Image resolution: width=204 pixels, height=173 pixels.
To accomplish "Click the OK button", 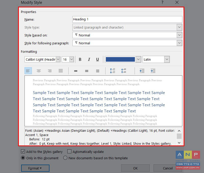I will (135, 168).
